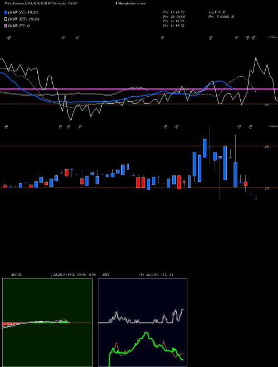Select the 'Pre H: 18.83' high value

[173, 17]
